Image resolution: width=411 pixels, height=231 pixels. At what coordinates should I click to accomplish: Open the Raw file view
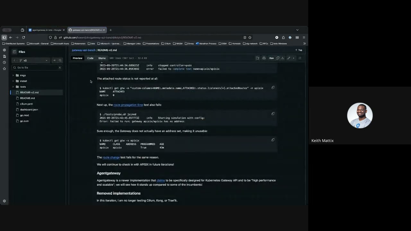(271, 58)
